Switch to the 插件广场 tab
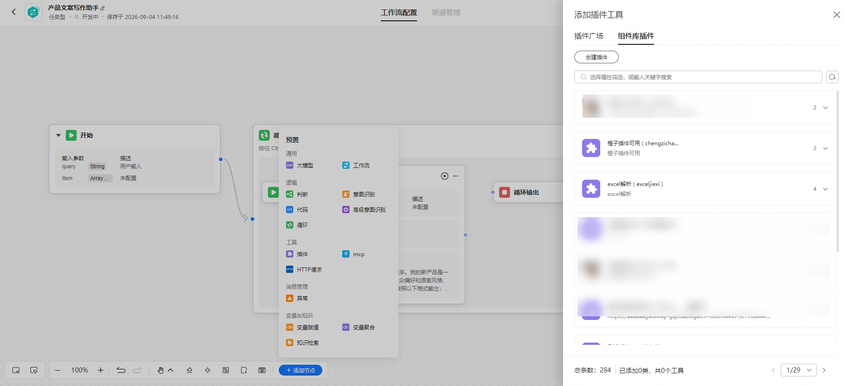The height and width of the screenshot is (386, 845). [x=588, y=36]
